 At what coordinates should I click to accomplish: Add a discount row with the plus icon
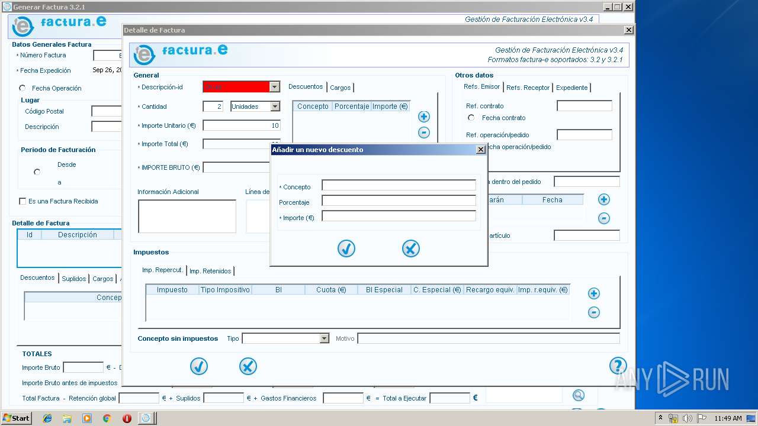[x=424, y=117]
